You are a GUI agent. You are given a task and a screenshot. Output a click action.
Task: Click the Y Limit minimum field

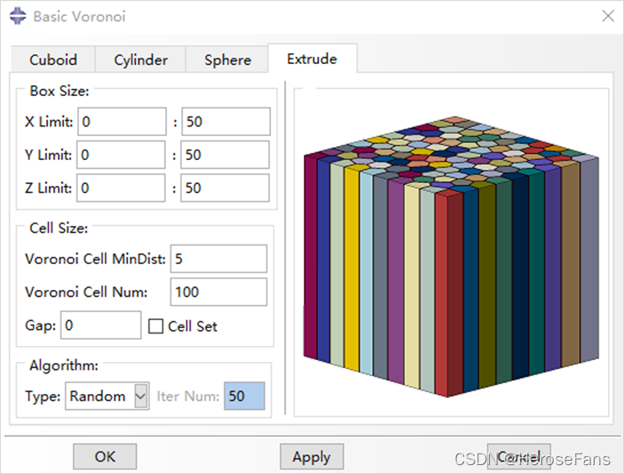tap(121, 155)
